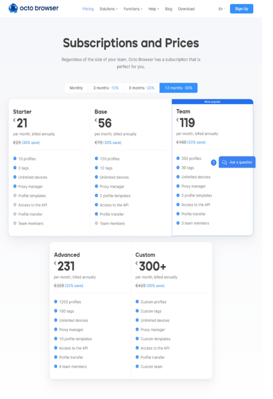Open the Functions dropdown in navigation
The height and width of the screenshot is (399, 273).
click(x=133, y=9)
